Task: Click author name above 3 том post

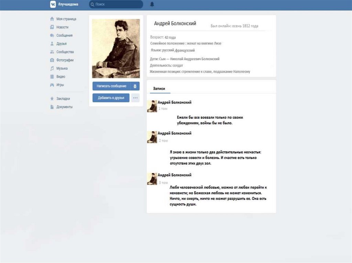Action: tap(174, 175)
